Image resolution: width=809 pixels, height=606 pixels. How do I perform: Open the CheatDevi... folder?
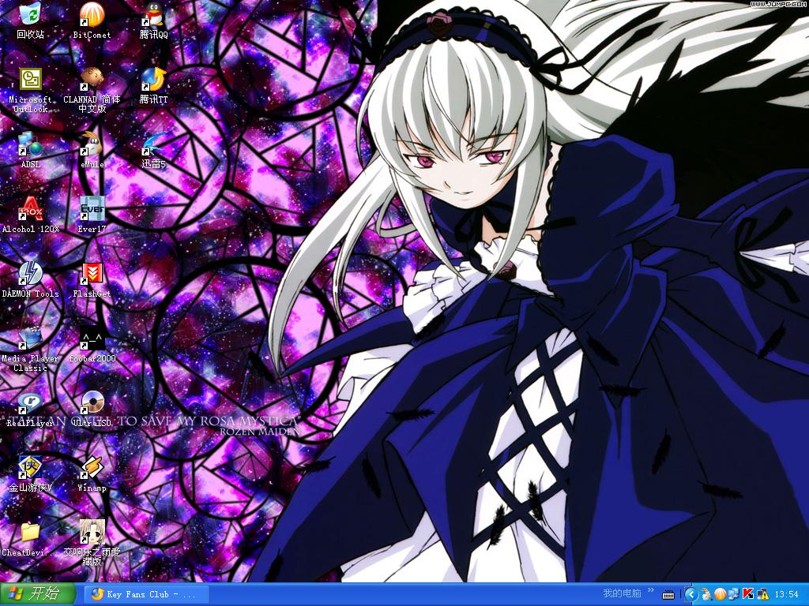pyautogui.click(x=31, y=539)
